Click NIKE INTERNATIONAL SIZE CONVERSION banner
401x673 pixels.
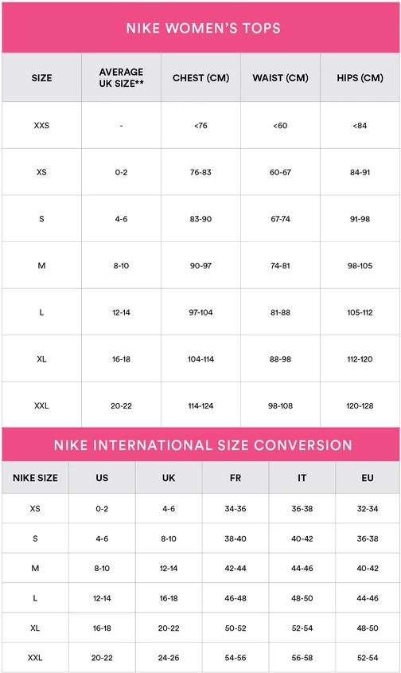pyautogui.click(x=204, y=445)
